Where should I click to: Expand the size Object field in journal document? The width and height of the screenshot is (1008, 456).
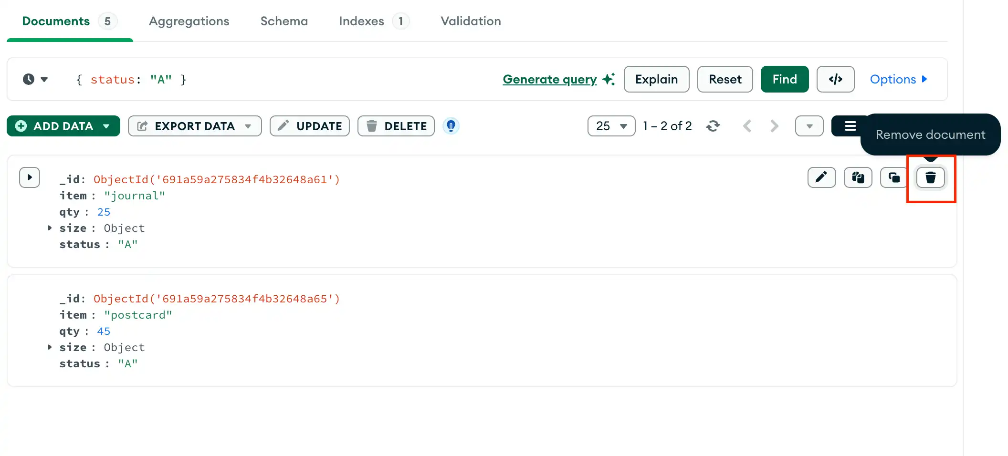(50, 228)
